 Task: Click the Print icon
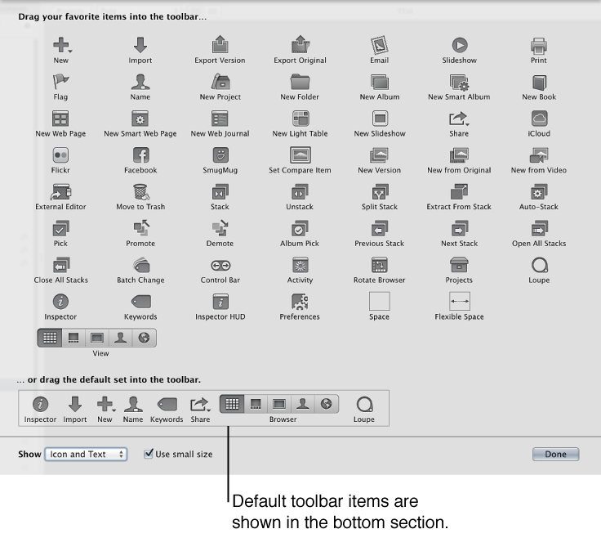(538, 46)
